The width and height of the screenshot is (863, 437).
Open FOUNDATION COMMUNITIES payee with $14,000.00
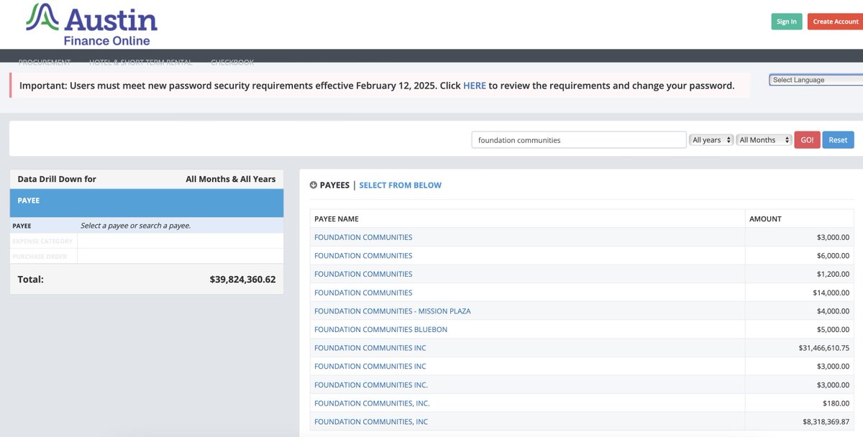[363, 293]
